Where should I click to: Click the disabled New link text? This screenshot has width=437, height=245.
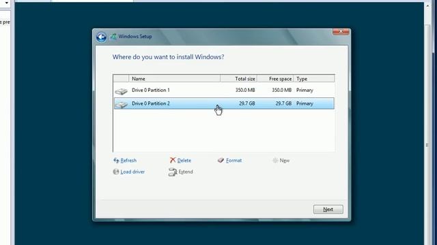pos(285,161)
